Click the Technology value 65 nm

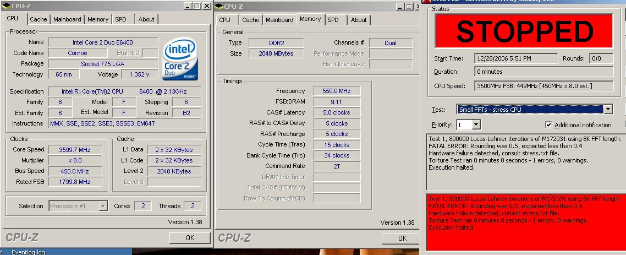click(64, 74)
